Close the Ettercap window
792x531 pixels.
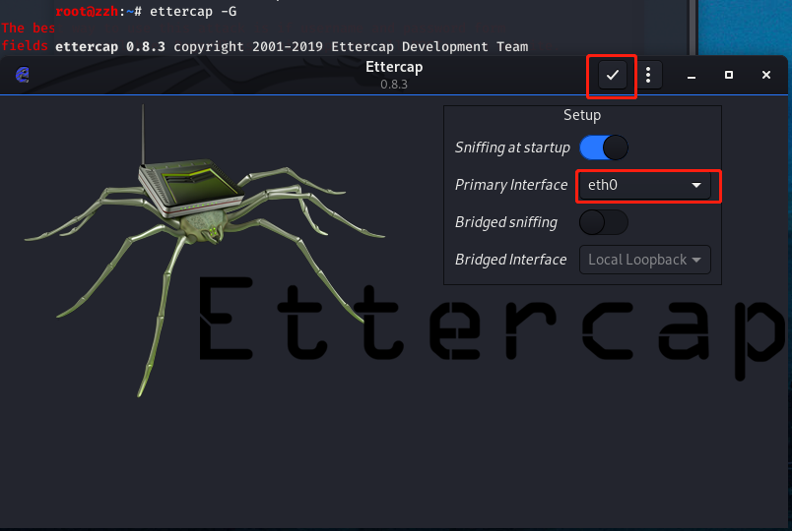coord(766,75)
